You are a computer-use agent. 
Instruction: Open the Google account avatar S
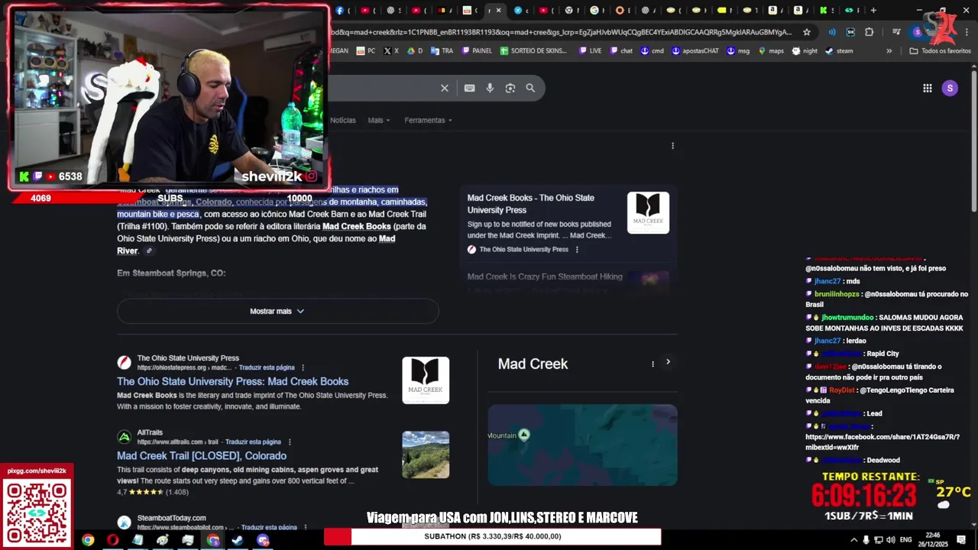(950, 88)
